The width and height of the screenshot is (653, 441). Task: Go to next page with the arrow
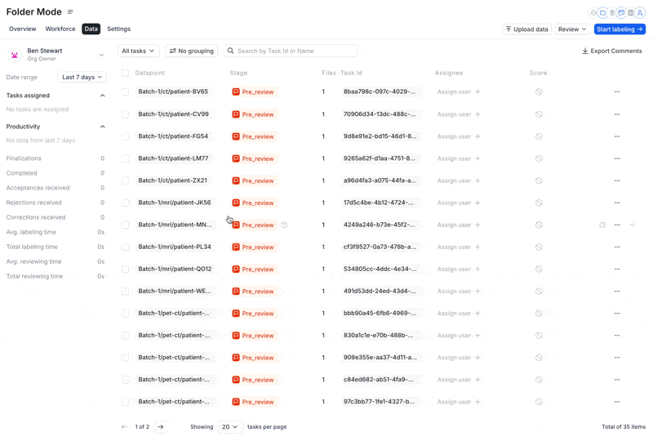coord(160,427)
